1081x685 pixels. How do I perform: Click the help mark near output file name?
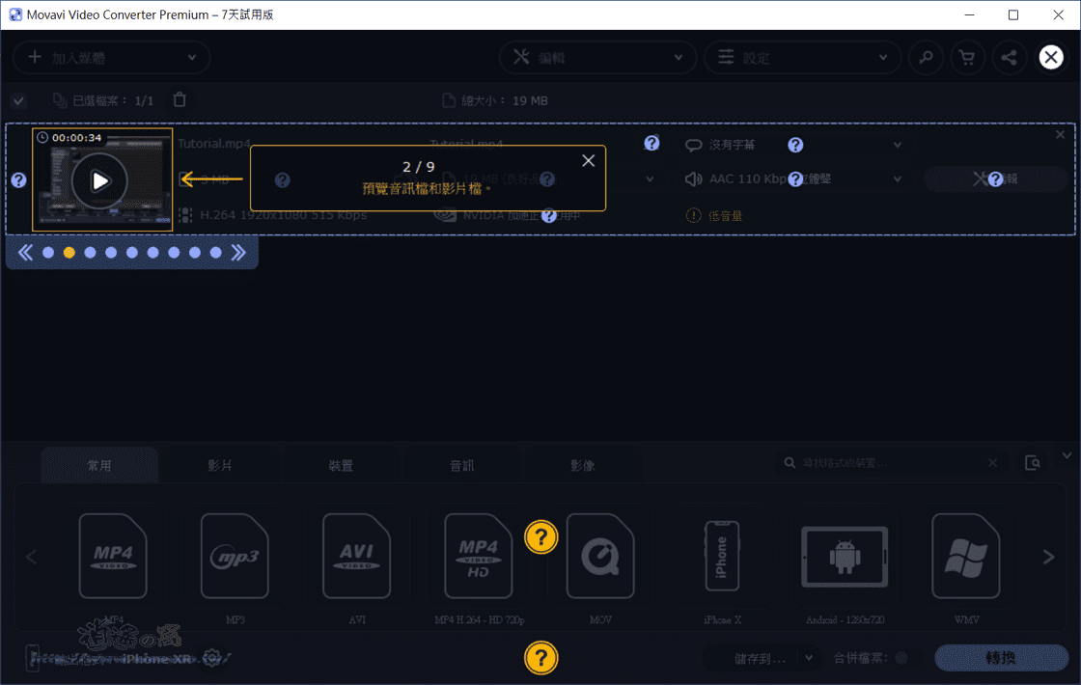[651, 143]
